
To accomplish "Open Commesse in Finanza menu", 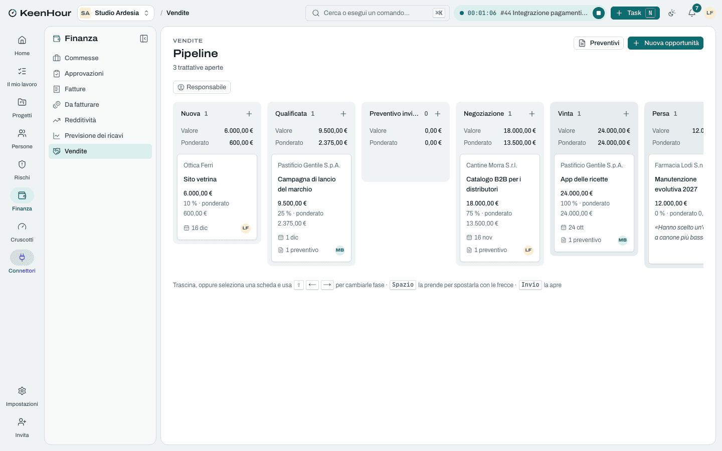I will 100,58.
